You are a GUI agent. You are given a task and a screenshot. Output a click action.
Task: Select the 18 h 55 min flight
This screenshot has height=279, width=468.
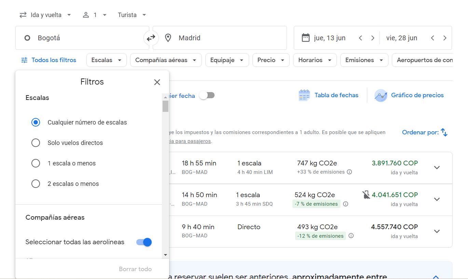(x=311, y=168)
